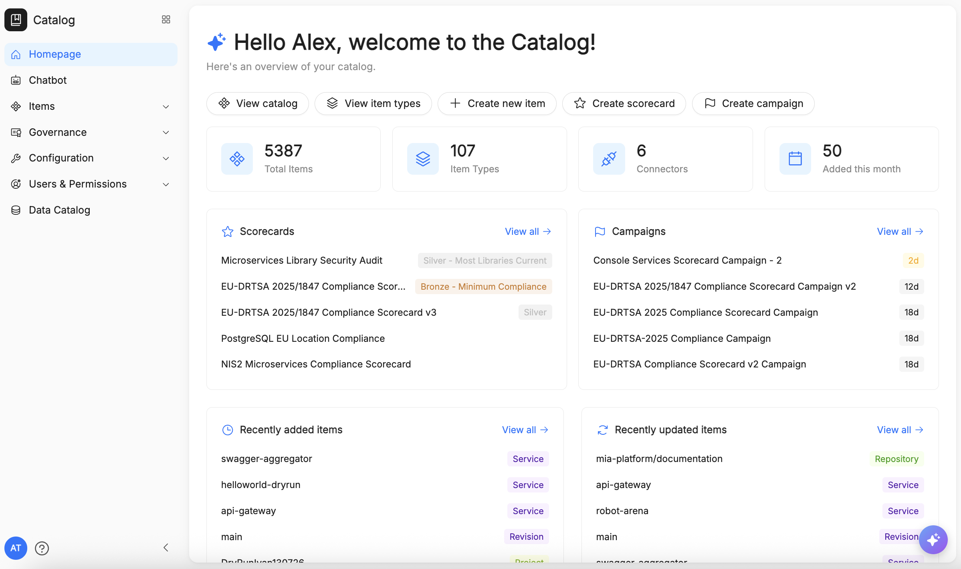Image resolution: width=961 pixels, height=569 pixels.
Task: Click the Total Items diamond icon
Action: tap(237, 159)
